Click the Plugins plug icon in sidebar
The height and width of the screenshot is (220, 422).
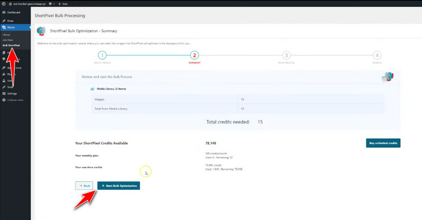4,75
